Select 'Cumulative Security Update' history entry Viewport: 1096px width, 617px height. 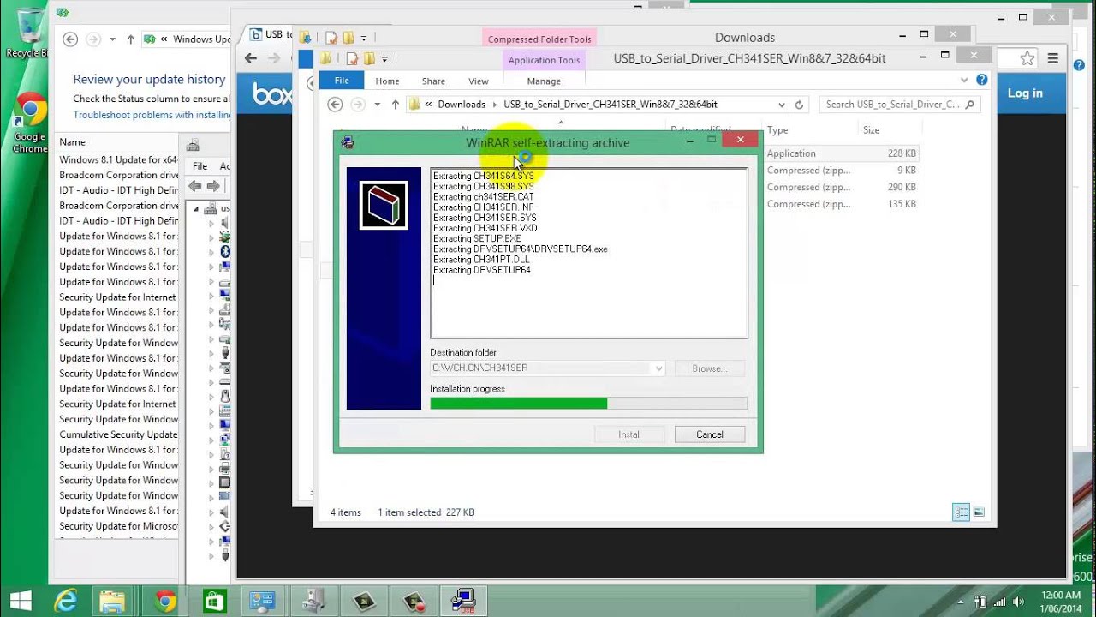point(118,434)
